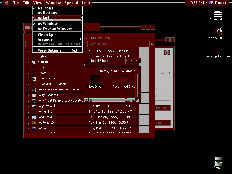Open View Options… menu item
The image size is (232, 174).
click(x=57, y=50)
